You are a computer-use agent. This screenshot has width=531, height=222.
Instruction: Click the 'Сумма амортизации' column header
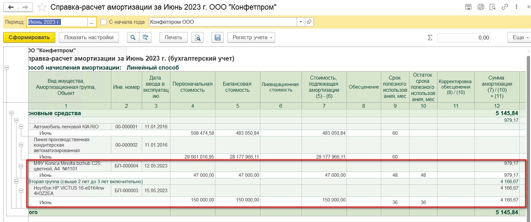(497, 87)
